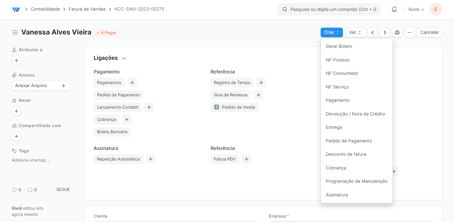Open the Ver dropdown

click(x=355, y=32)
